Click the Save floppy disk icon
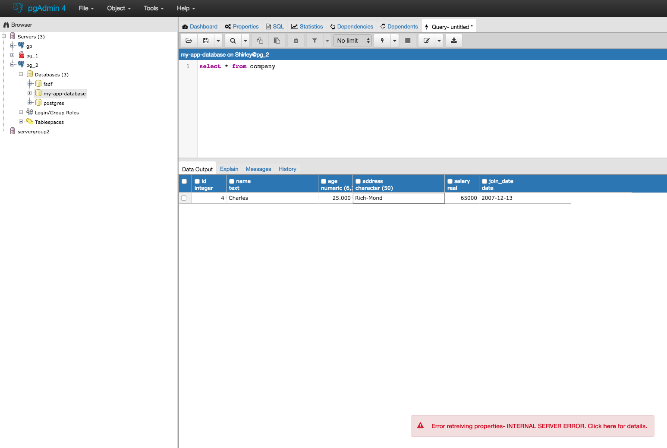The width and height of the screenshot is (667, 448). [x=206, y=41]
